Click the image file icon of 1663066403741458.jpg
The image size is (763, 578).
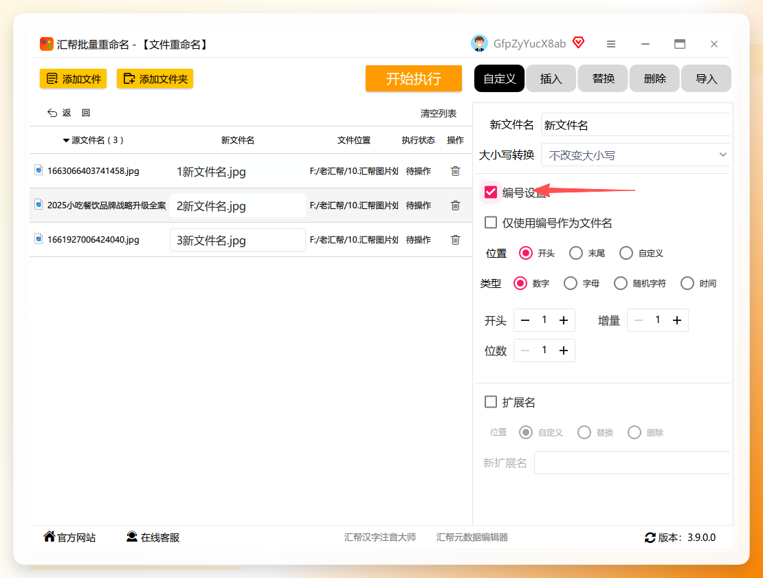click(x=38, y=170)
